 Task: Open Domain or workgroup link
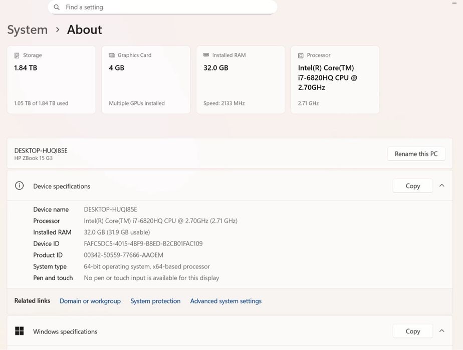click(90, 301)
